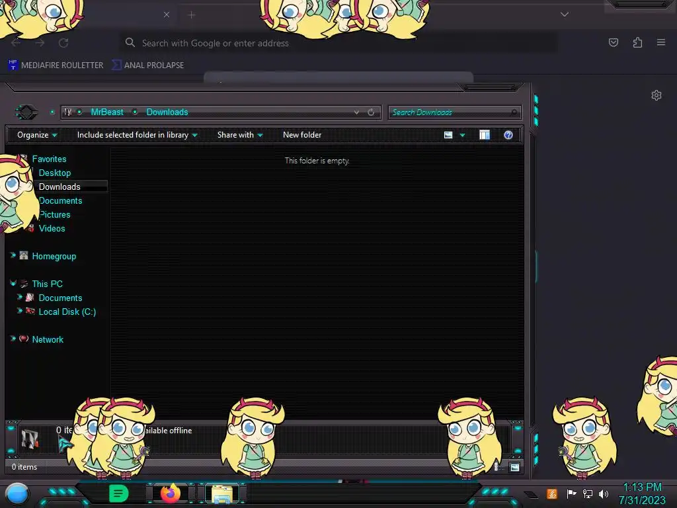Click the volume speaker tray icon
677x508 pixels.
pyautogui.click(x=604, y=493)
